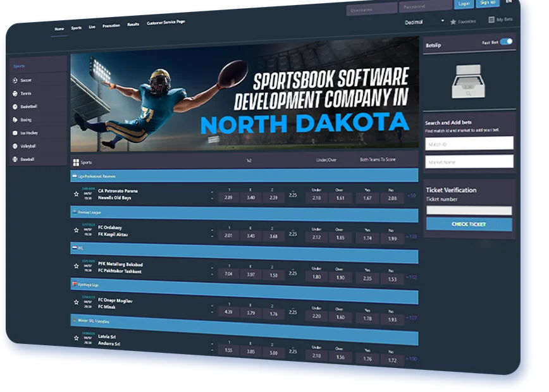Screen dimensions: 549x392
Task: Open the Promotion menu item
Action: coord(111,25)
